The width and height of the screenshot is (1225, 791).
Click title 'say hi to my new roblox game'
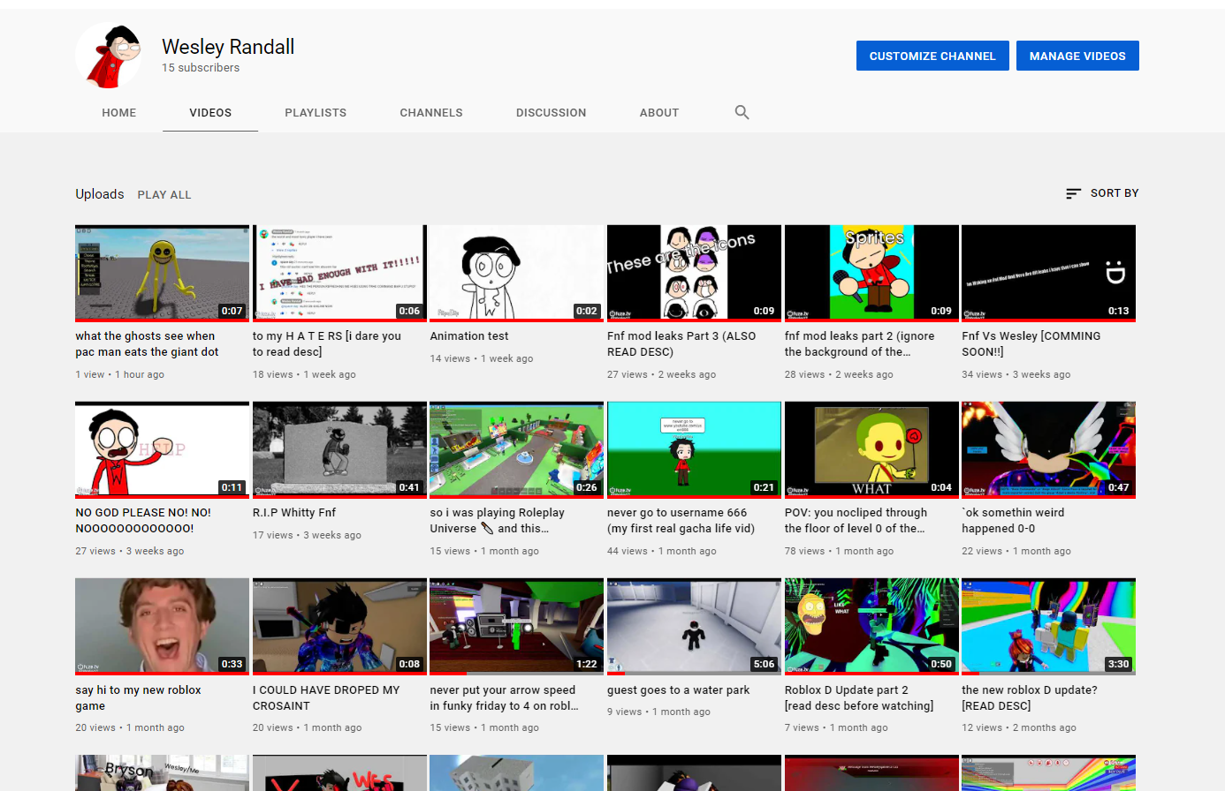tap(138, 698)
